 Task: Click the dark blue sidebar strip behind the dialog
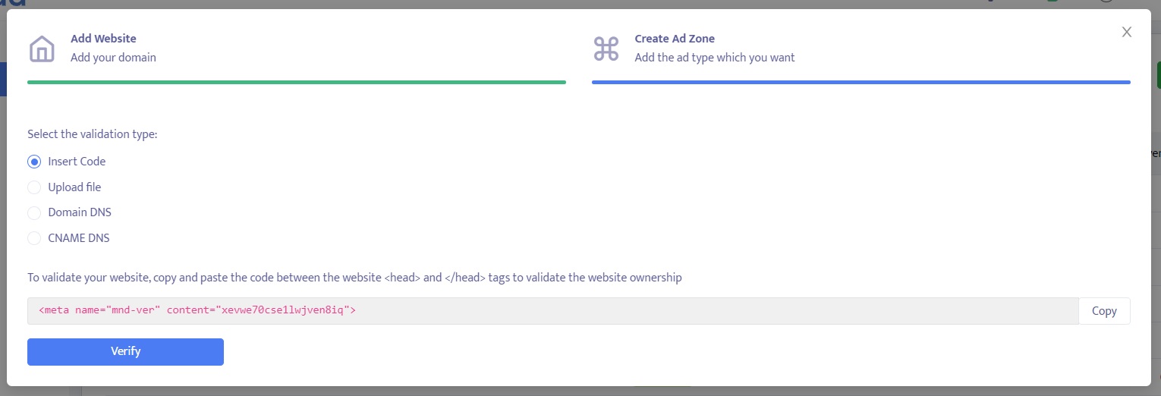click(3, 79)
